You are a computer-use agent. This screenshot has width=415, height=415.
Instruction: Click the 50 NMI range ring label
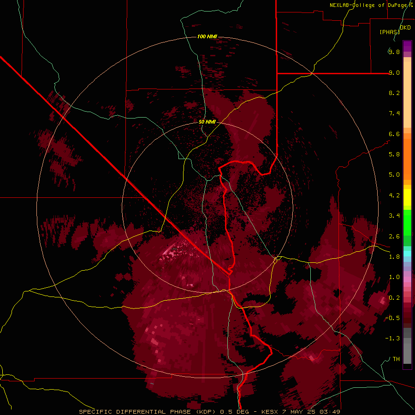[207, 122]
